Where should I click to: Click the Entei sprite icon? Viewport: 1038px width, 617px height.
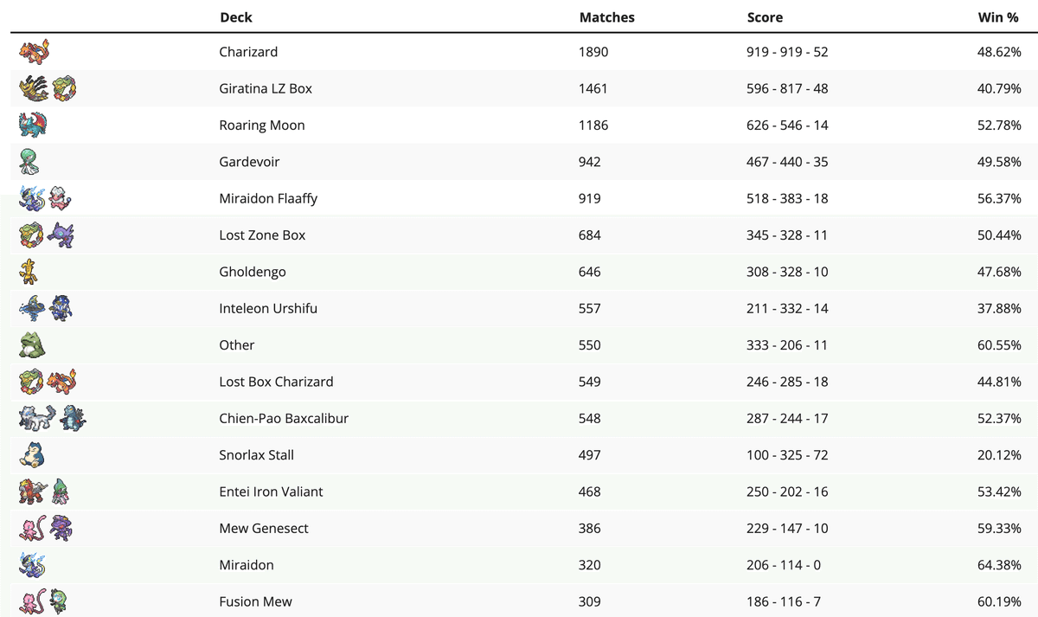tap(31, 492)
